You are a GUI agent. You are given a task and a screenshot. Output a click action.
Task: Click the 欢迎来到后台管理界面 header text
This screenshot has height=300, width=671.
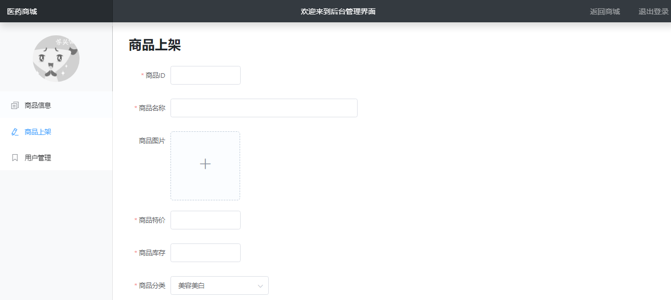pos(338,11)
